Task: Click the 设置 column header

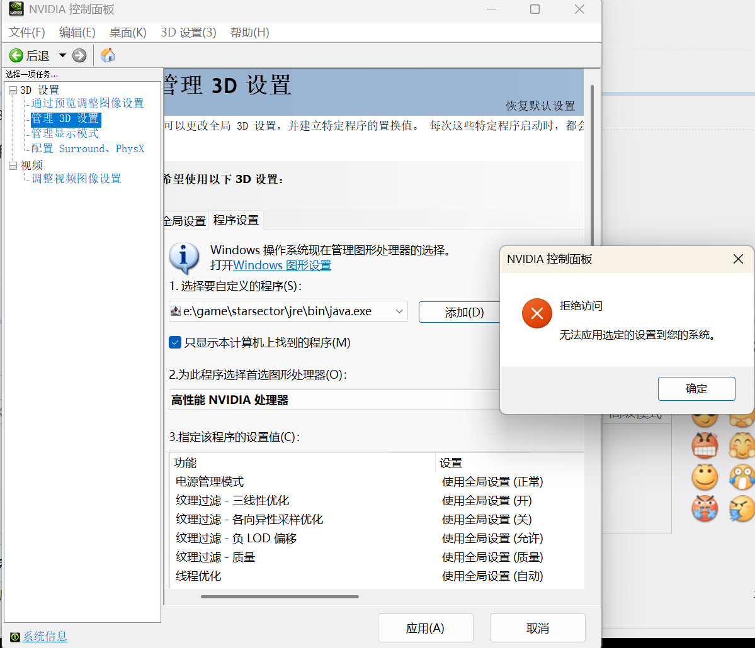Action: [510, 463]
